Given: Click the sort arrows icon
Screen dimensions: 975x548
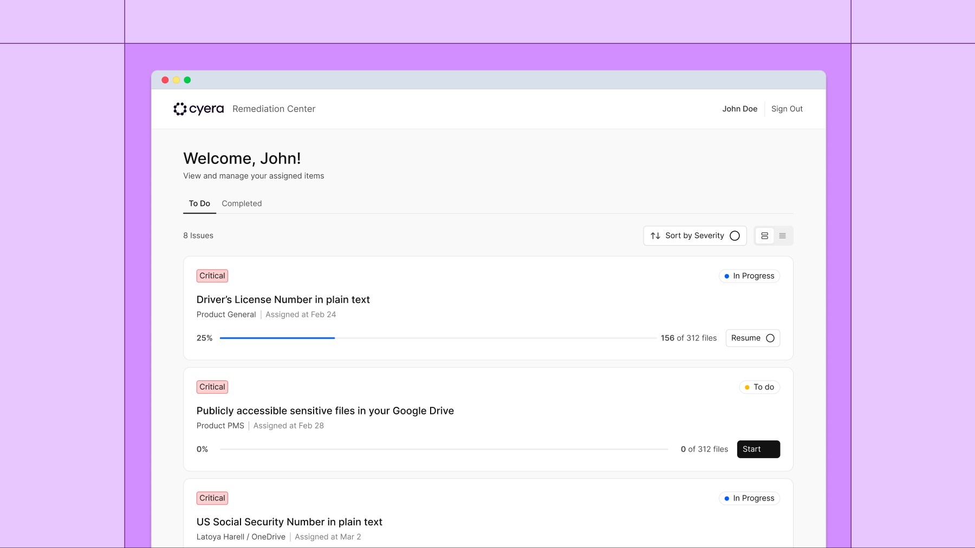Looking at the screenshot, I should tap(655, 236).
